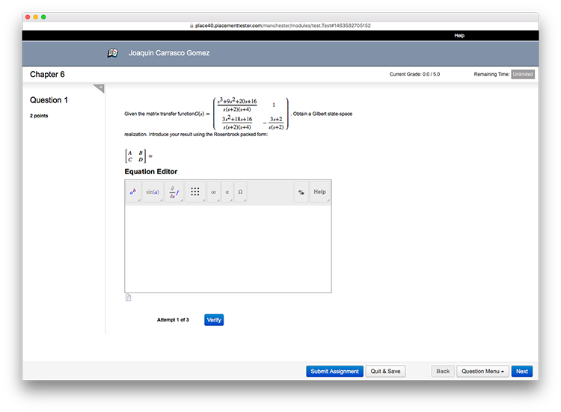The height and width of the screenshot is (412, 561).
Task: Click Submit Assignment
Action: [334, 371]
